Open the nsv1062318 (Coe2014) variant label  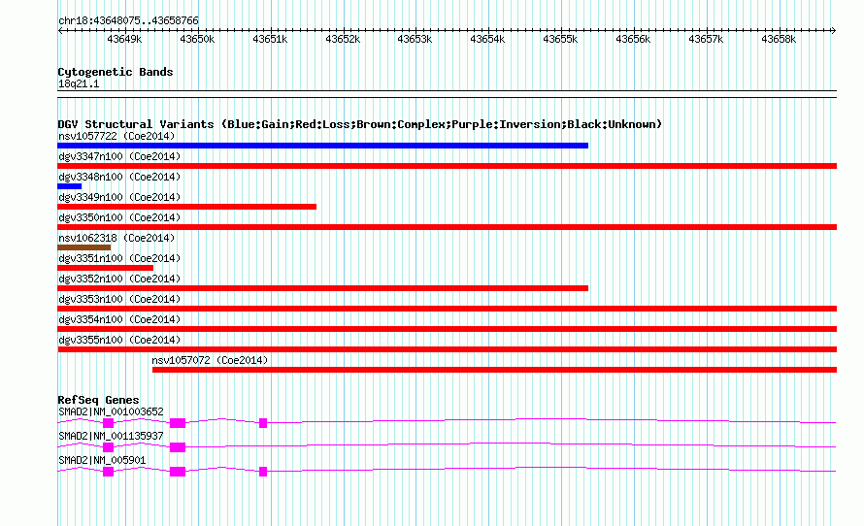click(116, 238)
